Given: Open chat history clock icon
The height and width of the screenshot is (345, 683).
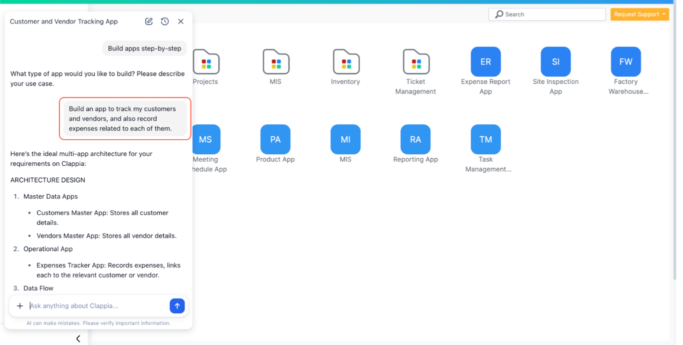Looking at the screenshot, I should (x=165, y=21).
